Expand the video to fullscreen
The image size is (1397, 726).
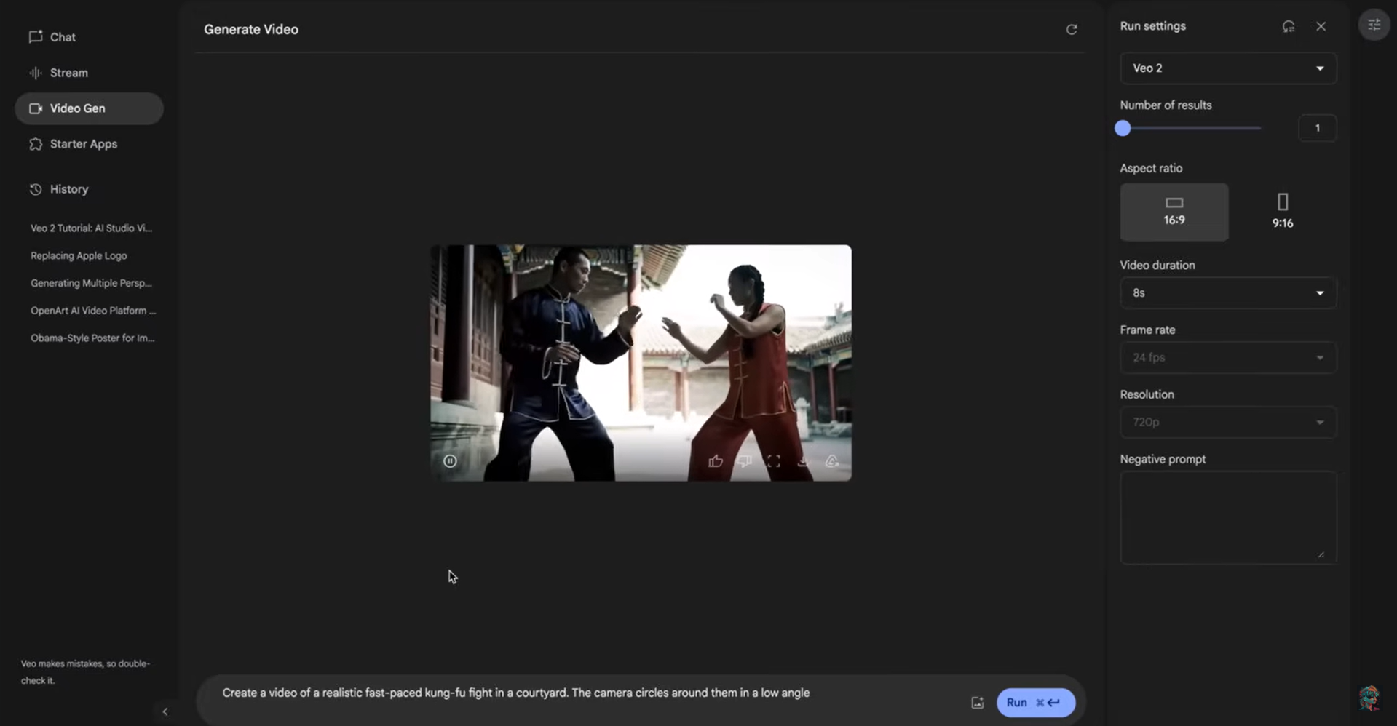pos(773,460)
